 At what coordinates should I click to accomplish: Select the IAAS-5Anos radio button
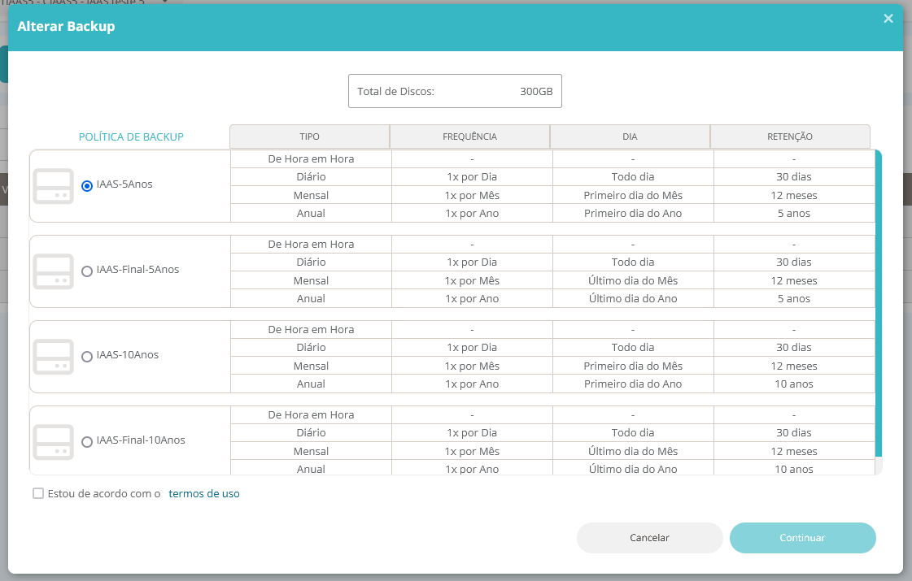coord(87,186)
